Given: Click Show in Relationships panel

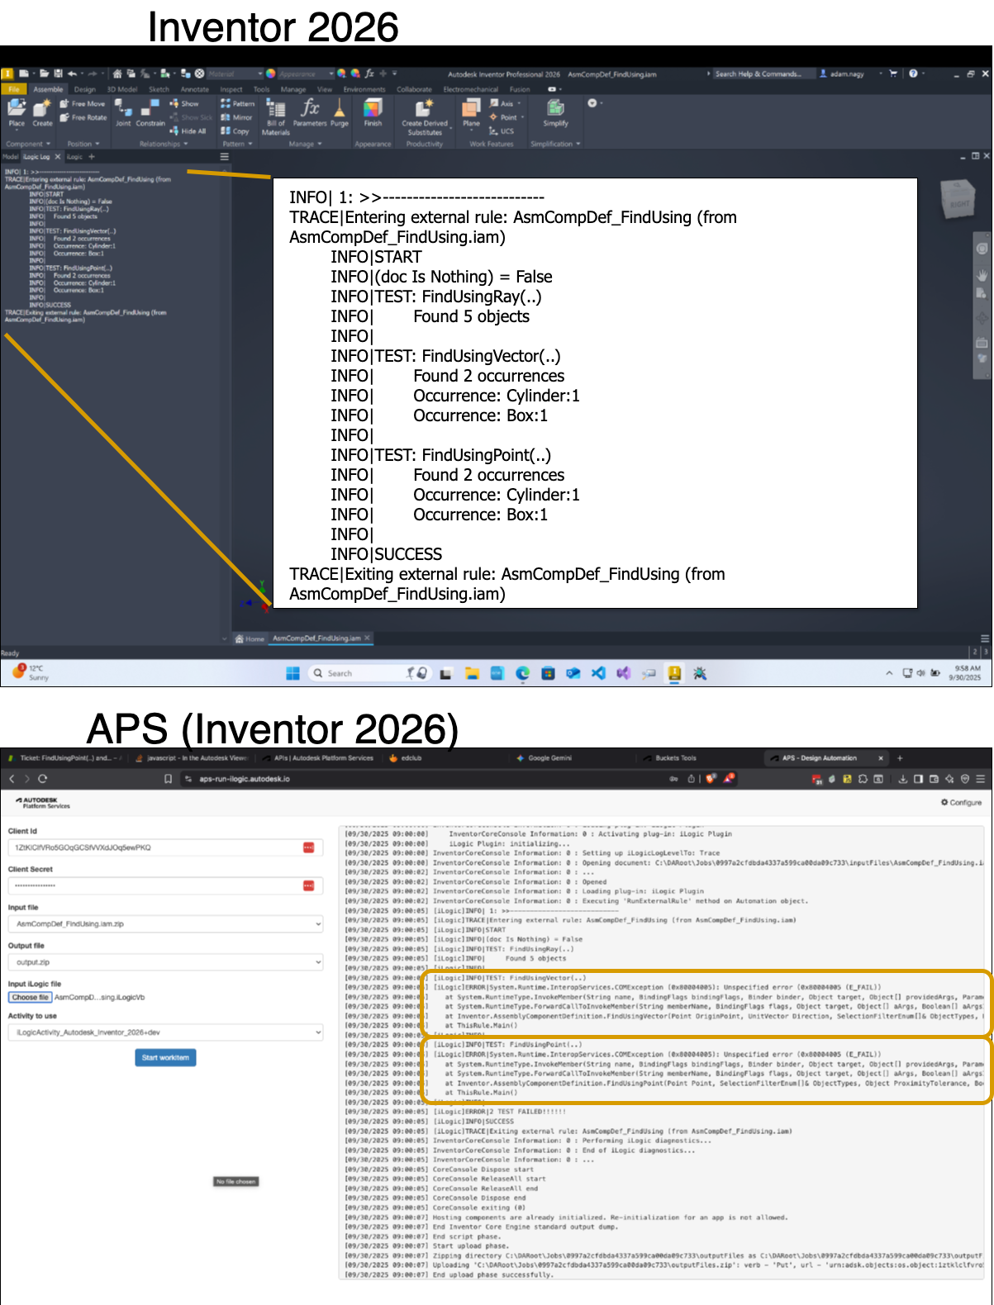Looking at the screenshot, I should tap(184, 104).
